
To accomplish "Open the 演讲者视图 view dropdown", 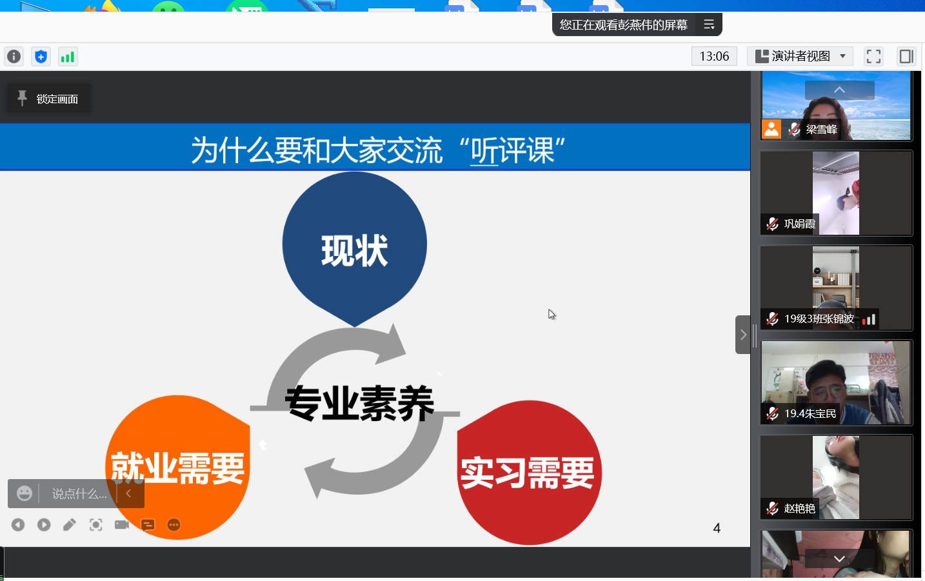I will coord(800,57).
